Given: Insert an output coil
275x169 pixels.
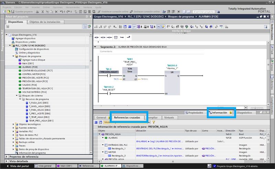Looking at the screenshot, I should pos(109,37).
